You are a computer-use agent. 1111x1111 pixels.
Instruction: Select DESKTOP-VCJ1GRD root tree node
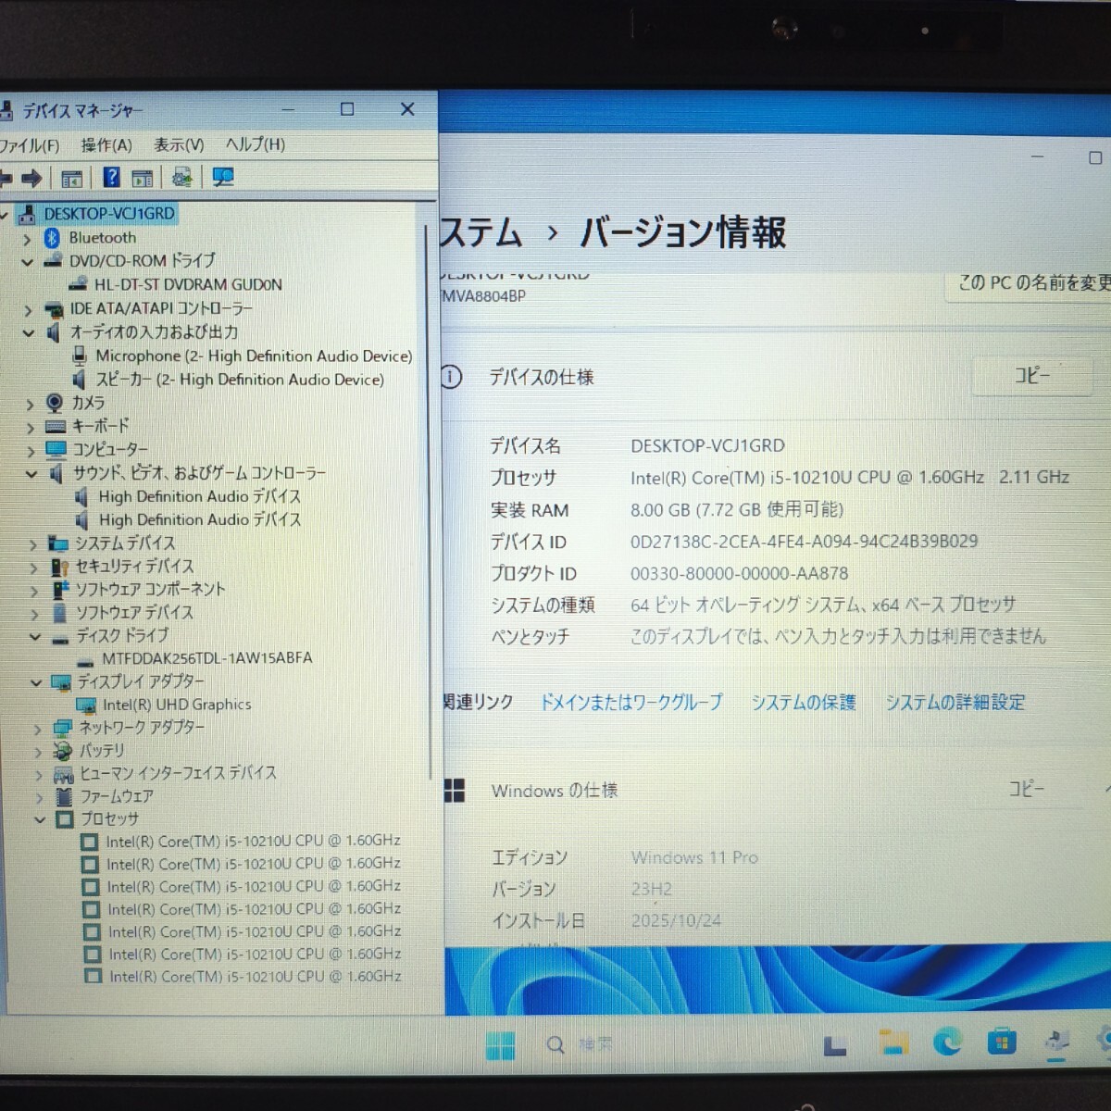point(108,214)
